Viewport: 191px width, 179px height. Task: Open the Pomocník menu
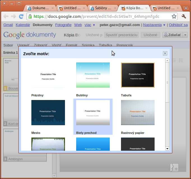pos(125,45)
